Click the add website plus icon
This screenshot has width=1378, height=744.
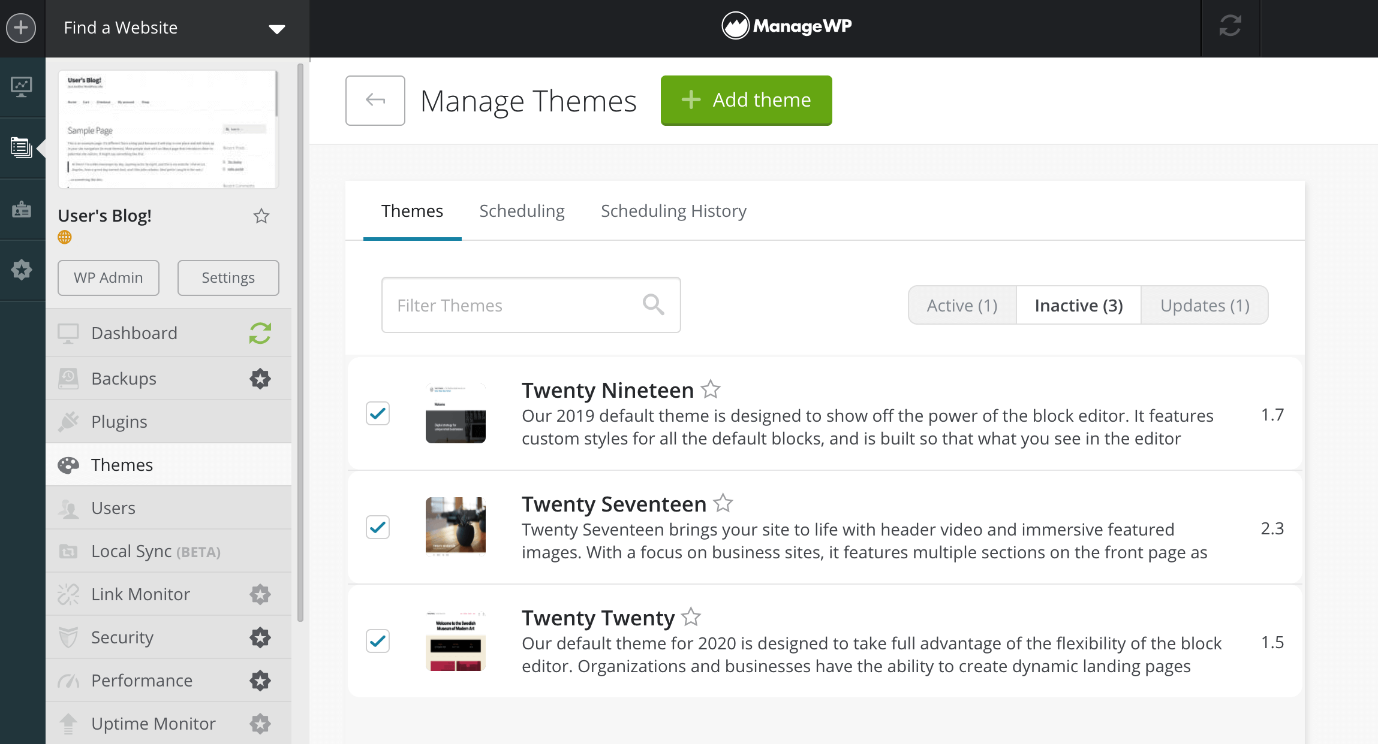(x=21, y=28)
